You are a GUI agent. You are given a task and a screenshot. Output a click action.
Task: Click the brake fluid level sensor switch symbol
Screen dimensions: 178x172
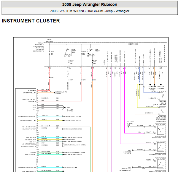[x=162, y=111]
